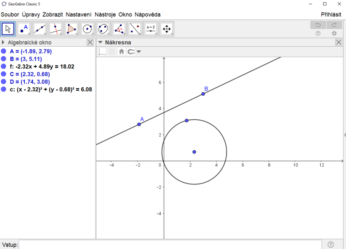This screenshot has width=346, height=249.
Task: Select the Move arrow tool
Action: pos(8,29)
